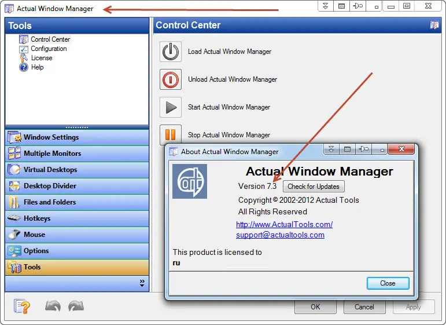
Task: Close the About dialog with Close button
Action: pos(388,283)
